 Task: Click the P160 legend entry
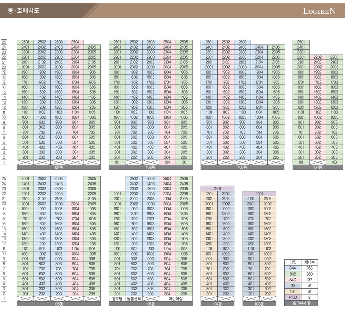[293, 297]
